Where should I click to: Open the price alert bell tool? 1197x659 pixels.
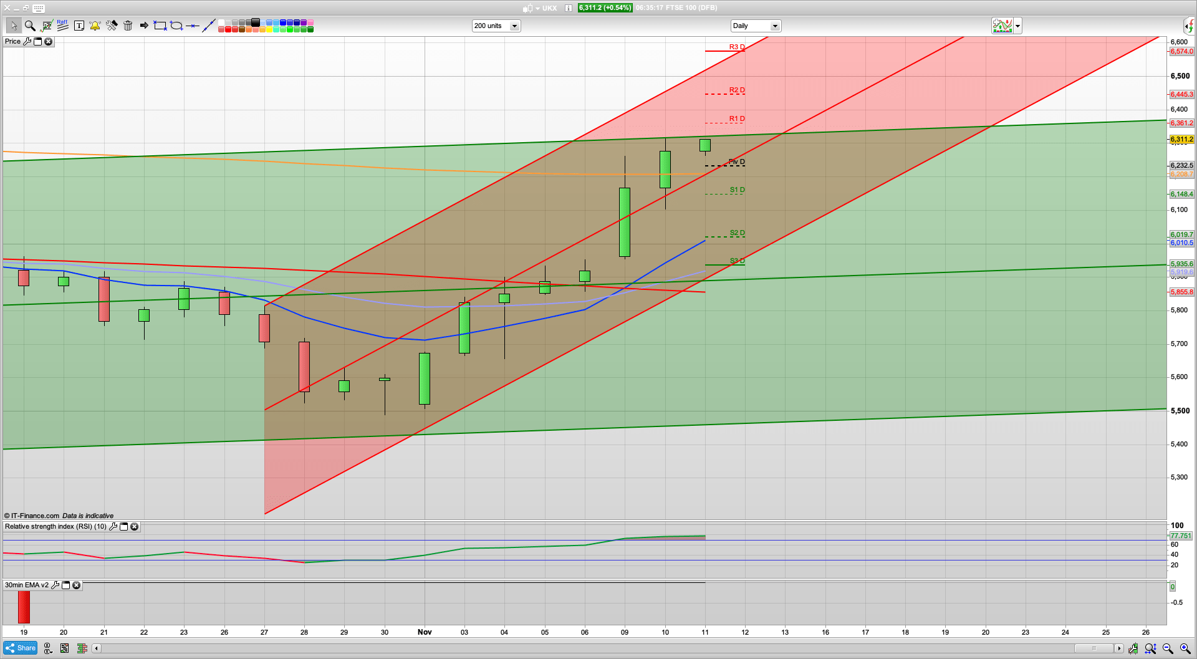point(95,26)
